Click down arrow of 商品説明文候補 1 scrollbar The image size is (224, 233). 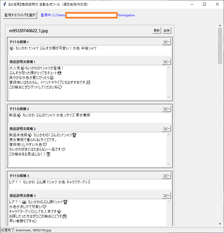[168, 97]
